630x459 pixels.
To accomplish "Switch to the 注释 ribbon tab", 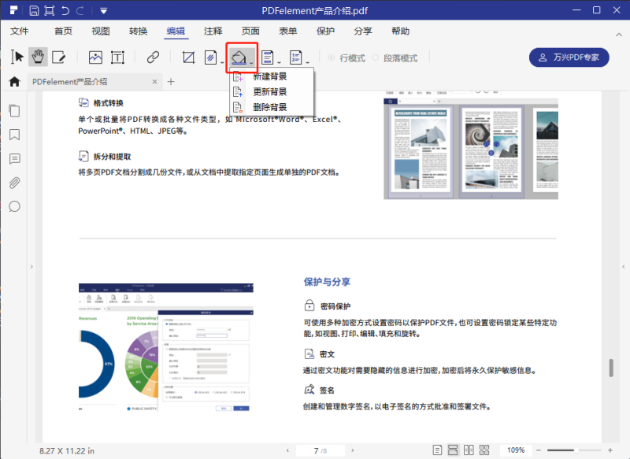I will 213,31.
